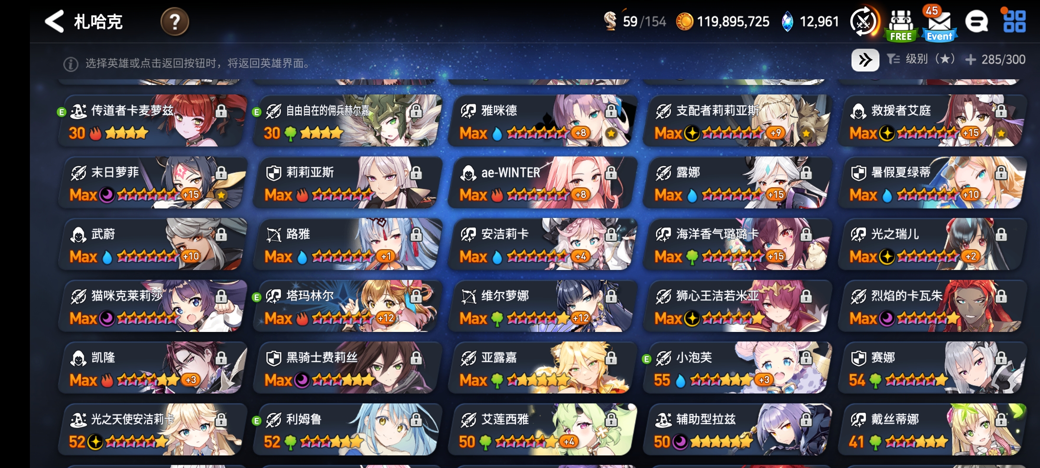Select the ae-WINTER hero card

coord(543,182)
